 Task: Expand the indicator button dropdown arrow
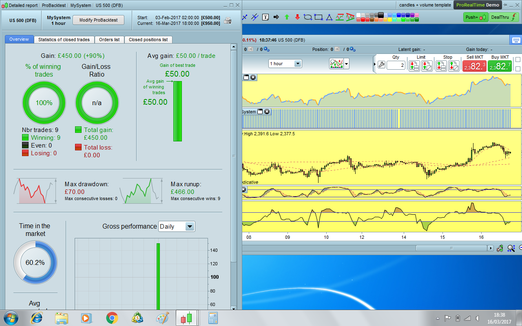(347, 64)
